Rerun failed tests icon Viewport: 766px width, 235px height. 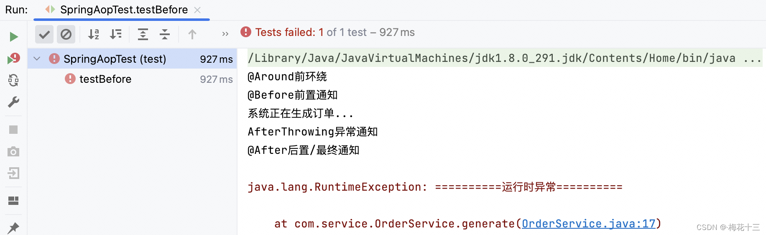click(x=13, y=58)
